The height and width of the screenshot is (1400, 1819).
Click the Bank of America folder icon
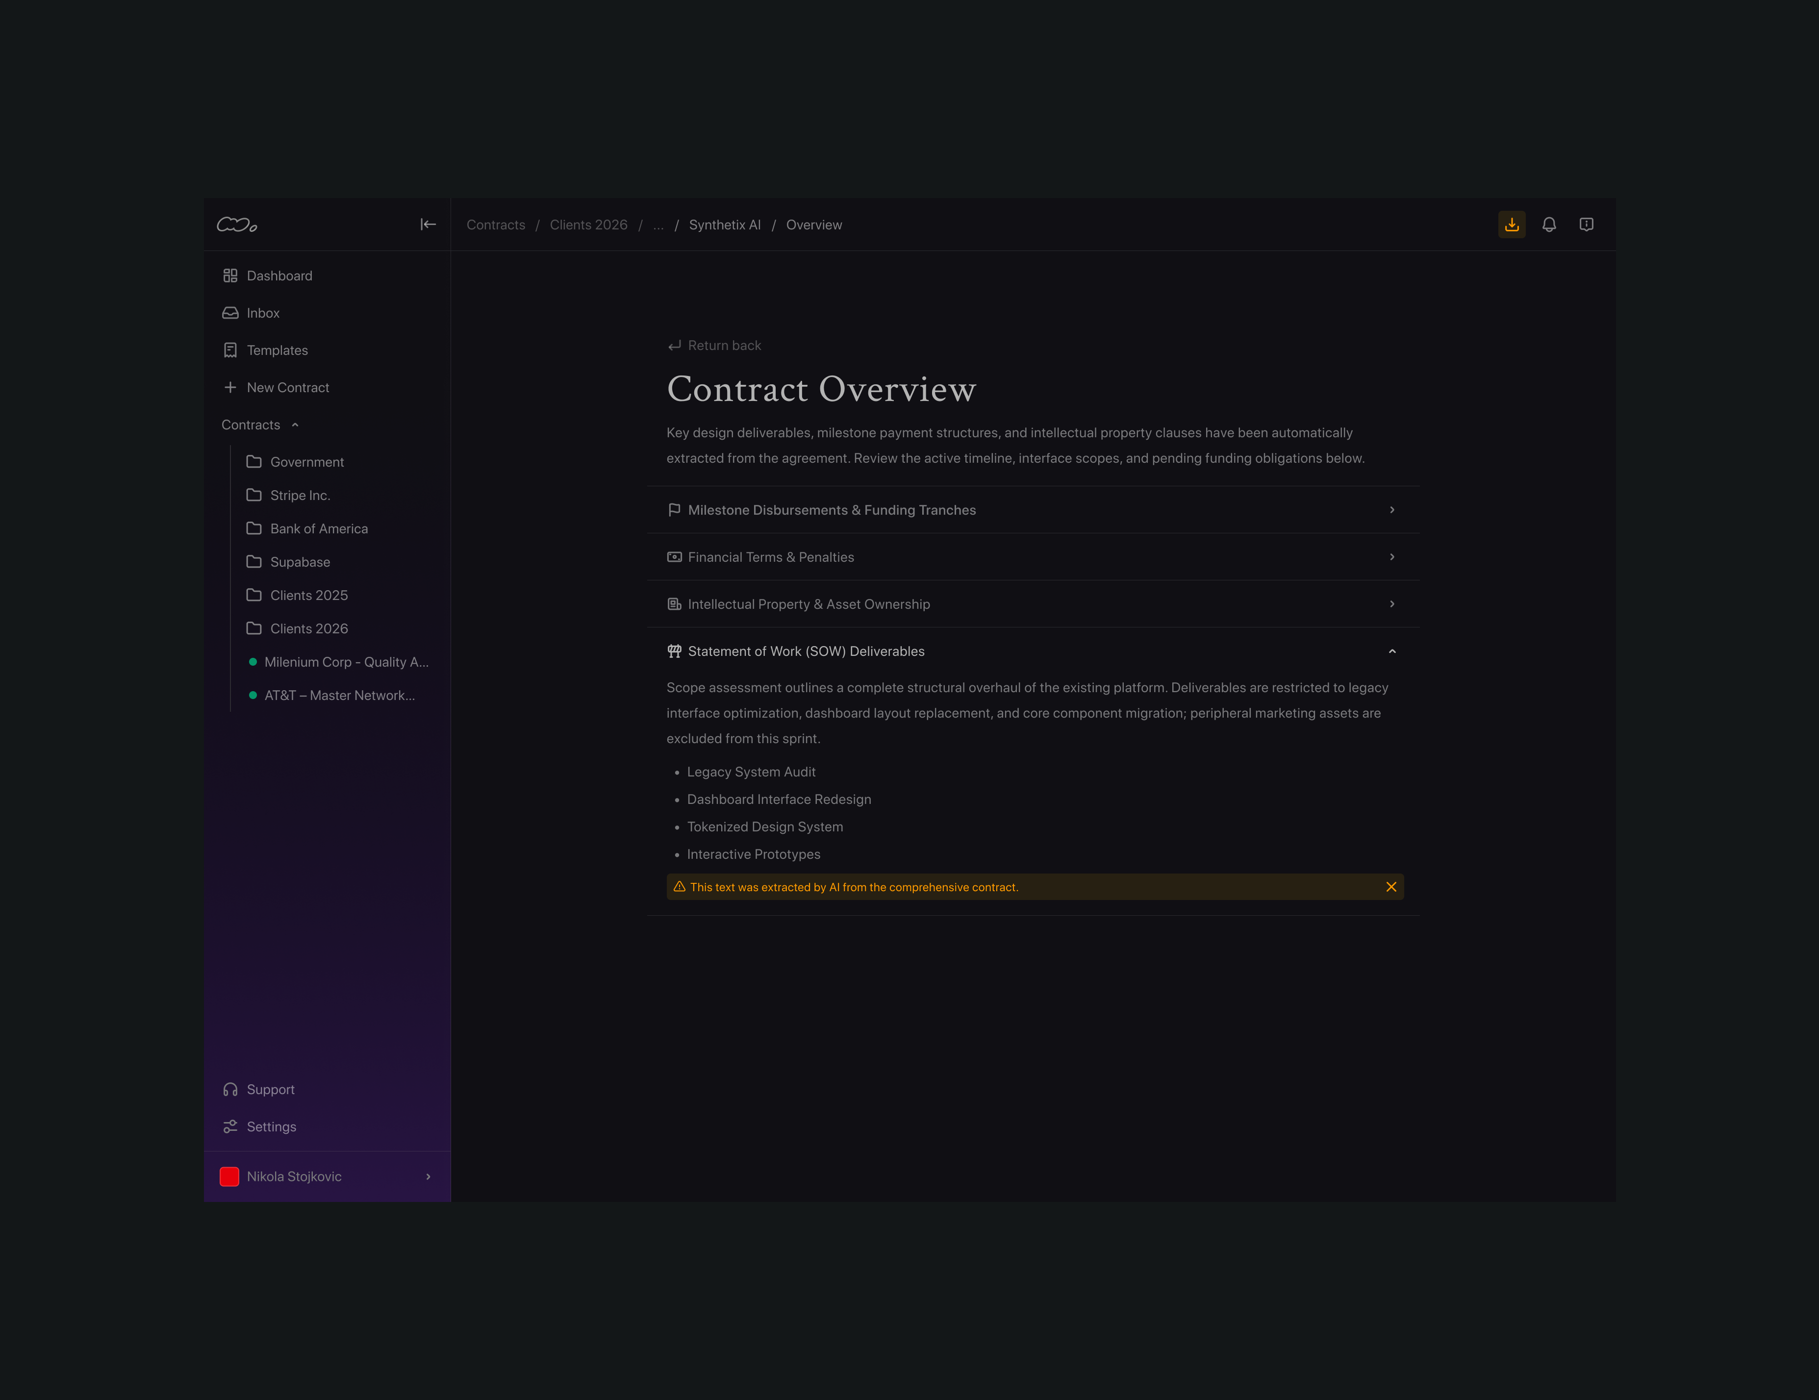254,528
